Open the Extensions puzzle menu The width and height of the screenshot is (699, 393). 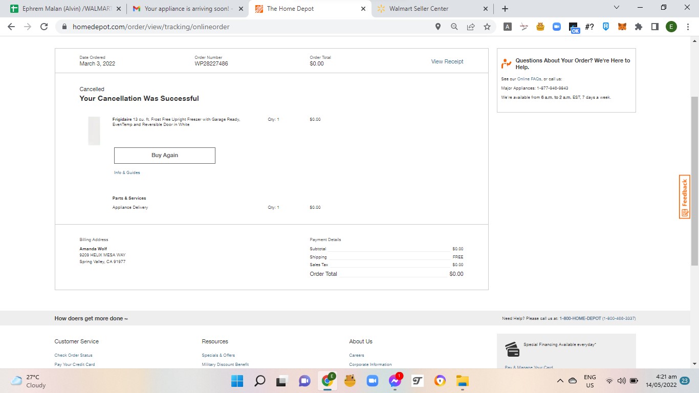pos(639,27)
